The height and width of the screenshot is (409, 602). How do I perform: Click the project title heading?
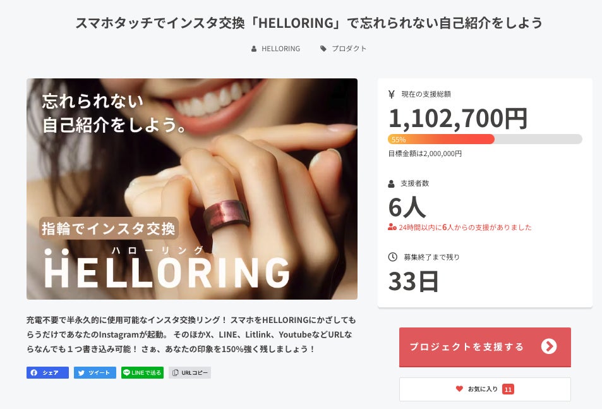[x=309, y=23]
